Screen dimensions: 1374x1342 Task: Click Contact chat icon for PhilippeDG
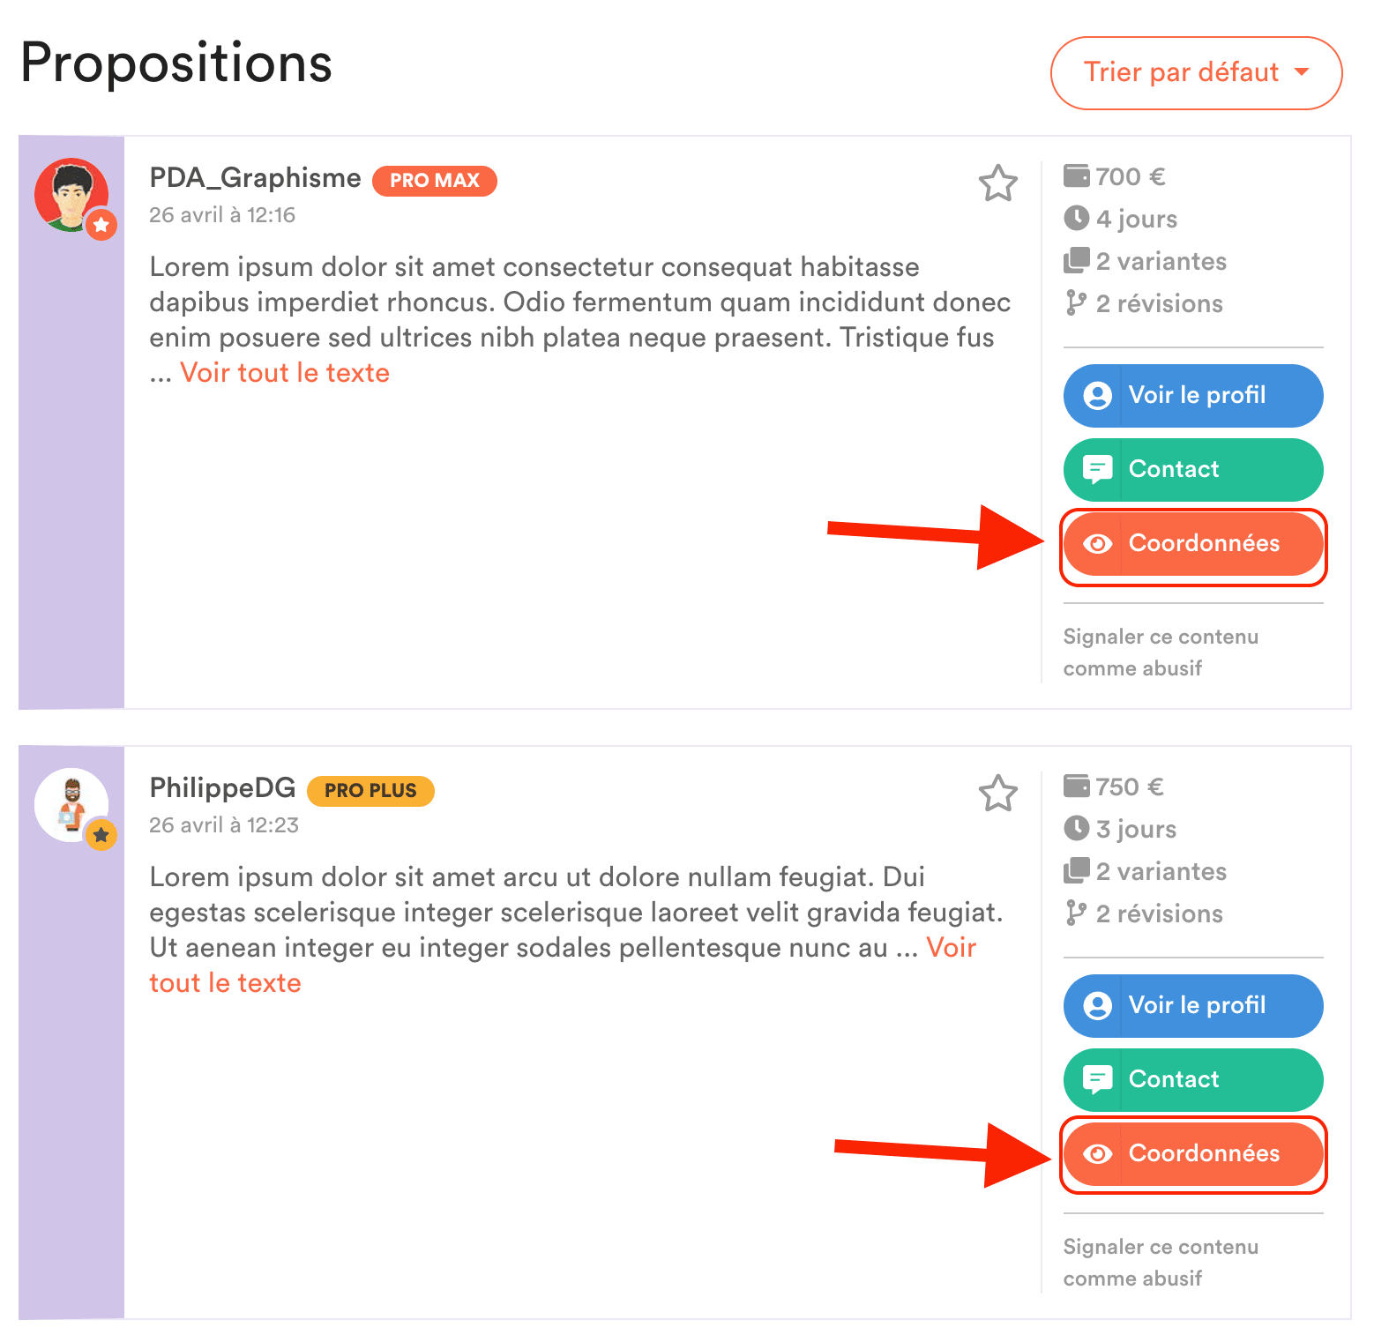tap(1097, 1080)
